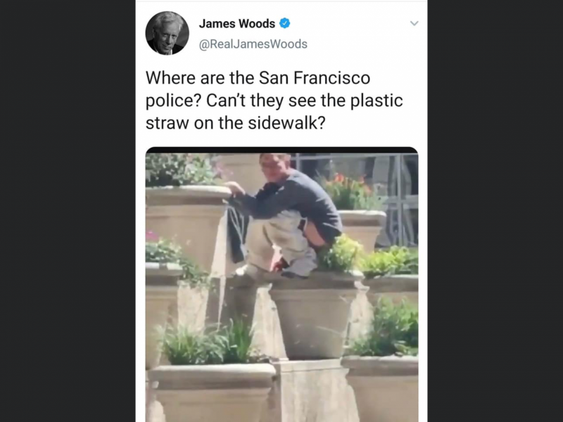This screenshot has height=422, width=563.
Task: Click the orange flowers in the video
Action: click(x=346, y=180)
